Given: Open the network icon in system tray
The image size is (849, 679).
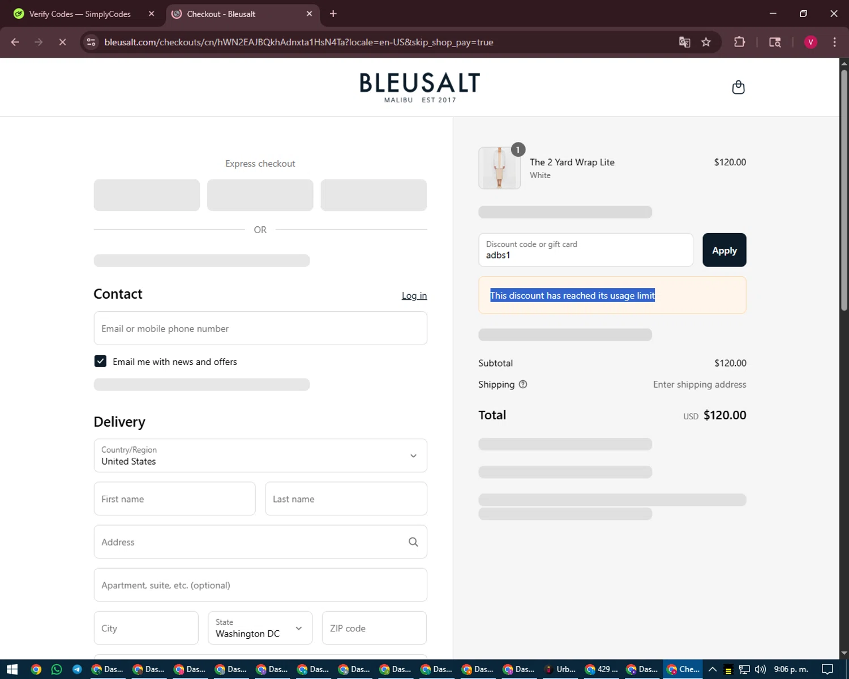Looking at the screenshot, I should pos(744,669).
